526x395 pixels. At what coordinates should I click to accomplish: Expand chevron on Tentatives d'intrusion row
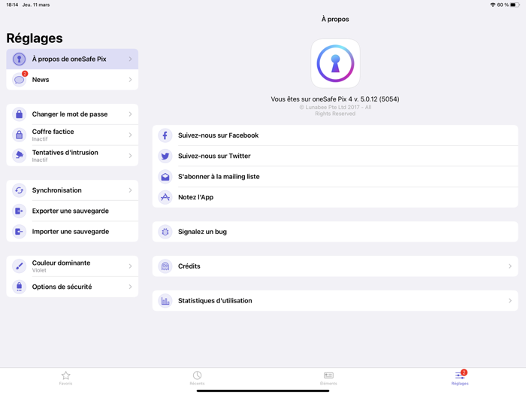pyautogui.click(x=130, y=156)
